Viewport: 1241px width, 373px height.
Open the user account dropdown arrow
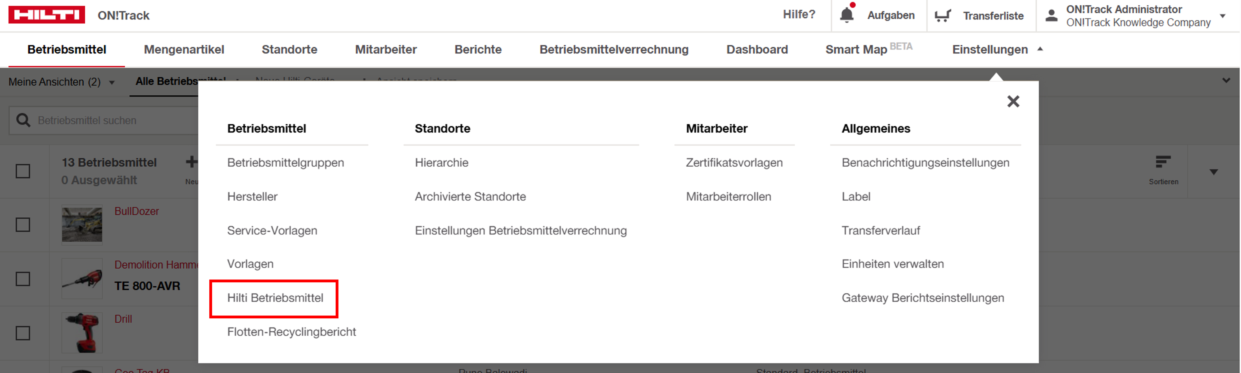(1222, 16)
